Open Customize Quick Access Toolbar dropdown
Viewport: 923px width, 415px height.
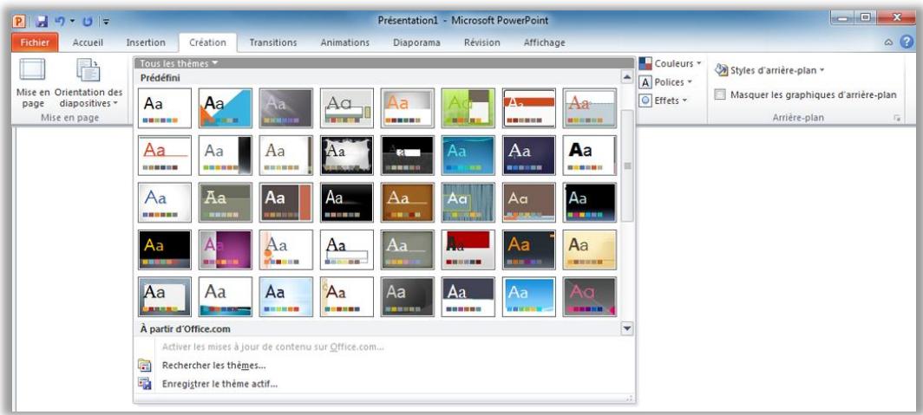pos(105,22)
